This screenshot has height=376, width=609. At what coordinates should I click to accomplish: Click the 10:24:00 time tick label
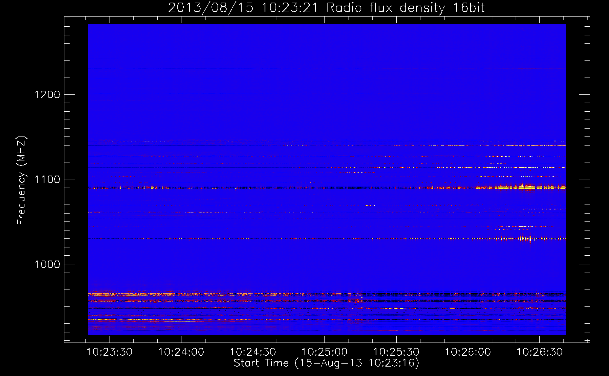pos(181,352)
